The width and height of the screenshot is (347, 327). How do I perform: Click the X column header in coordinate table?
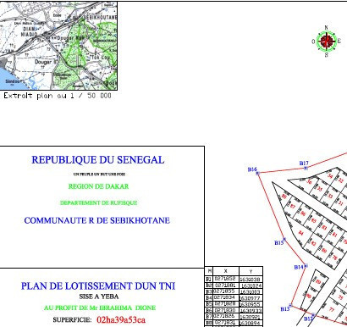[226, 271]
